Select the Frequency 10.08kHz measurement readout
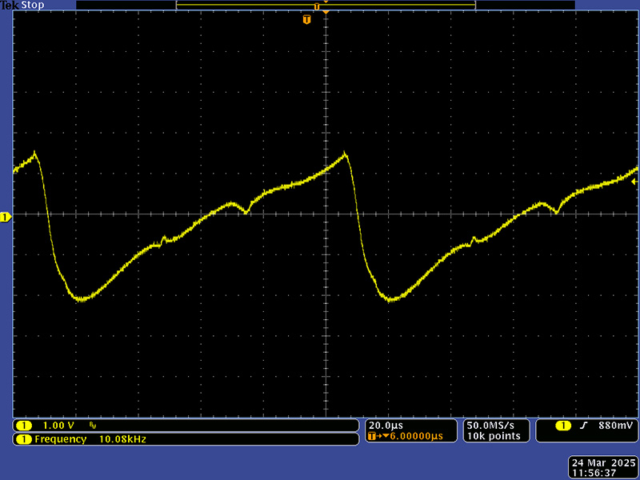Screen dimensions: 640x480 click(90, 439)
